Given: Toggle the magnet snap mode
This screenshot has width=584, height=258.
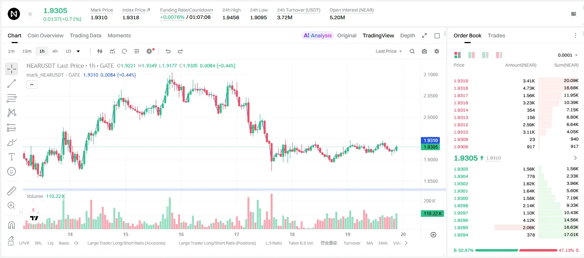Looking at the screenshot, I should pyautogui.click(x=12, y=225).
